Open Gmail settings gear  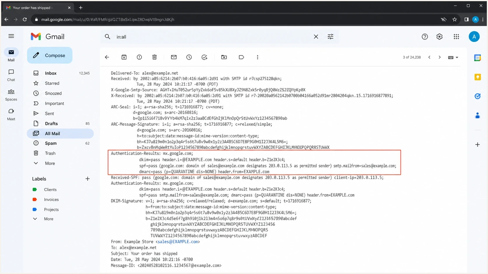click(x=439, y=37)
